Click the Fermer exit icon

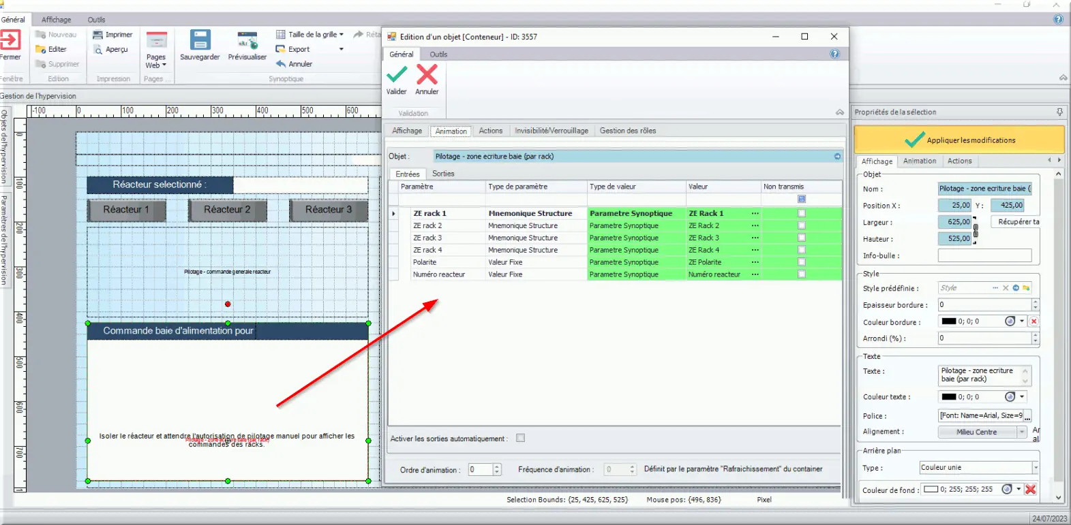point(10,39)
